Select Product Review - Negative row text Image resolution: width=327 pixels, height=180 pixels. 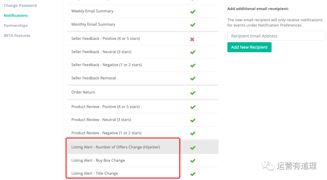[106, 133]
